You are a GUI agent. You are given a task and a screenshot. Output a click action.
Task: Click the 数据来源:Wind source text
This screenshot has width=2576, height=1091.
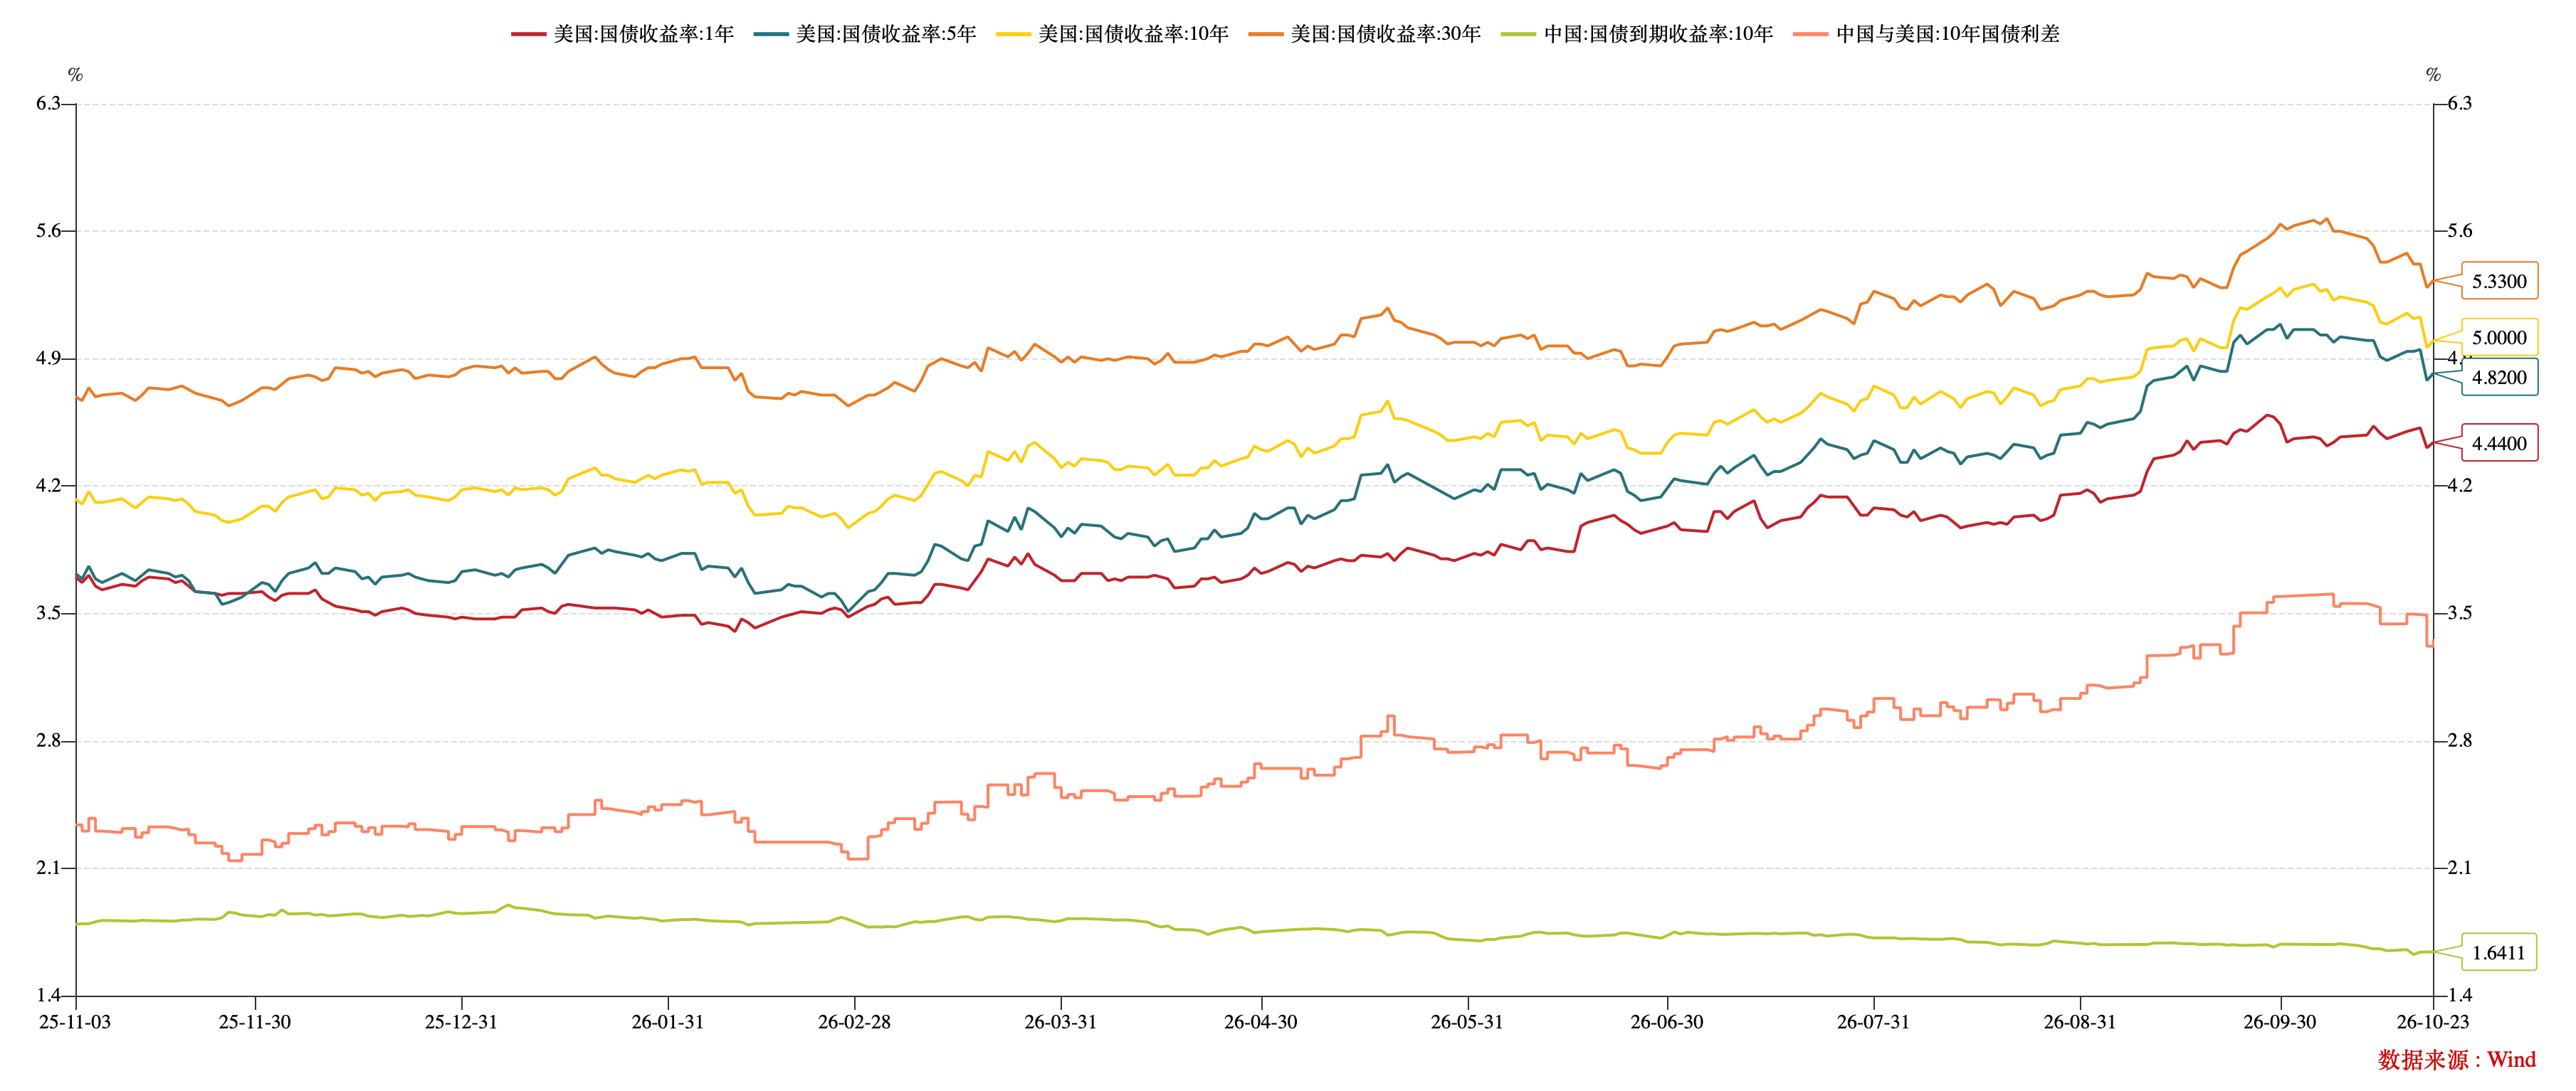(2457, 1060)
